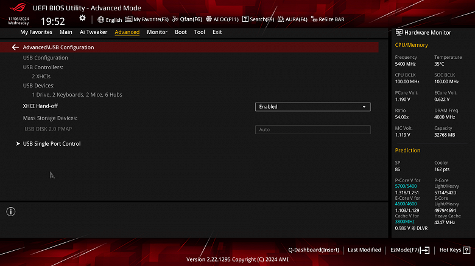This screenshot has height=266, width=475.
Task: Click the 3800MHz cache link
Action: (x=404, y=222)
